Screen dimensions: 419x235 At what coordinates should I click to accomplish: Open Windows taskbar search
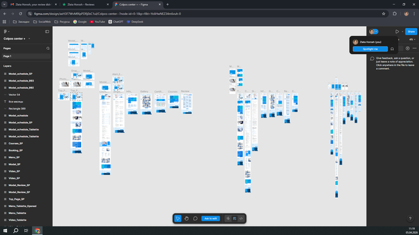[16, 230]
